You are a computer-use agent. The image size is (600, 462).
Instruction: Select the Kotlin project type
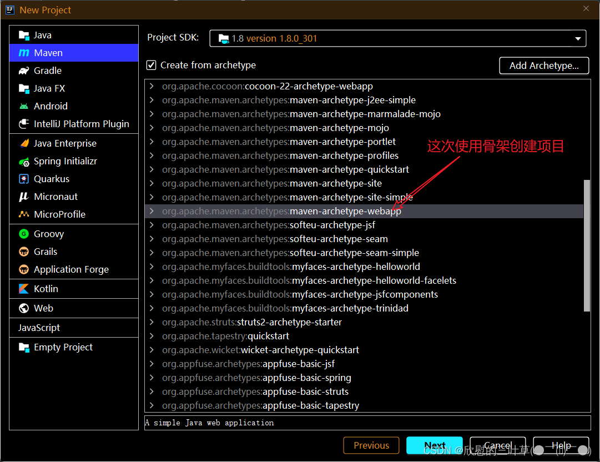click(x=74, y=289)
